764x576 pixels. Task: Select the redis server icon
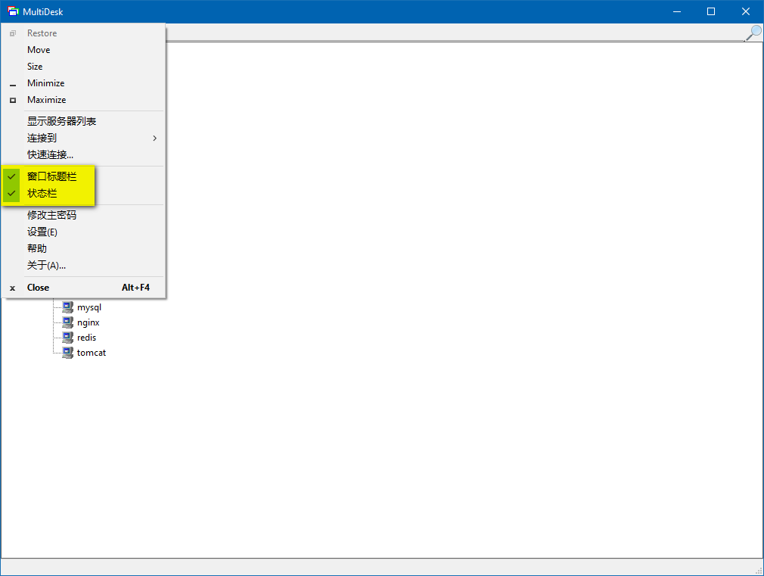pyautogui.click(x=67, y=338)
